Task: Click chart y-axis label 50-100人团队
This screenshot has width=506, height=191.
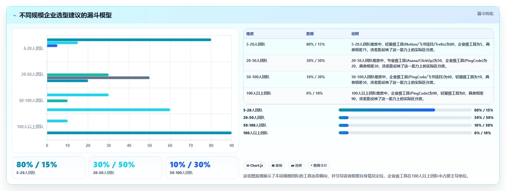Action: pos(31,101)
